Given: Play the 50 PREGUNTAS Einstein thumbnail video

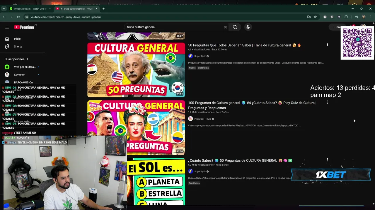Looking at the screenshot, I should click(x=136, y=70).
